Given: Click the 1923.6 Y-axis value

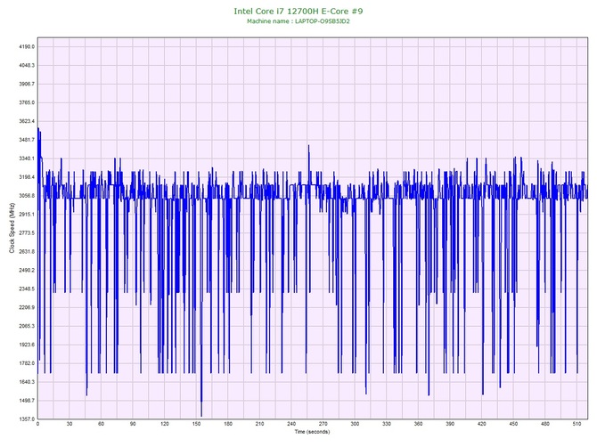Looking at the screenshot, I should 27,345.
